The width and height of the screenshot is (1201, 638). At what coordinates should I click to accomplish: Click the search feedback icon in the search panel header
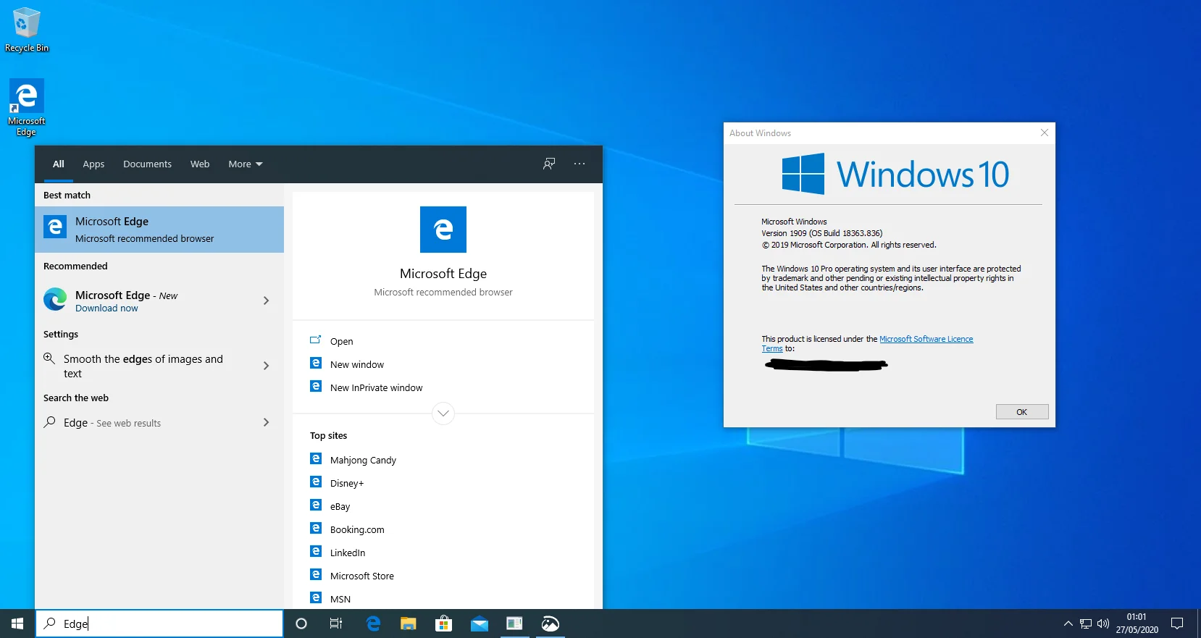coord(549,164)
